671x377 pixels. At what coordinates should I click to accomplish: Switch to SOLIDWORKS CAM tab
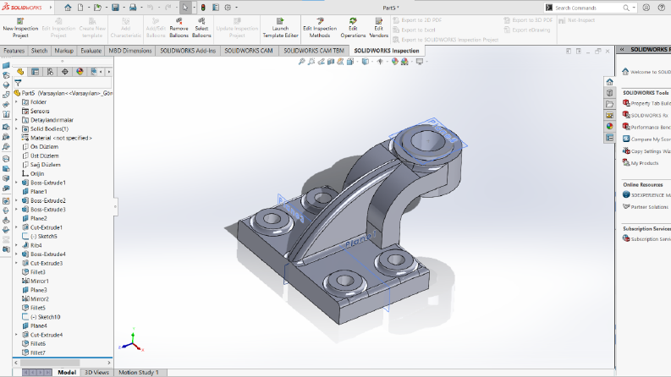(249, 51)
